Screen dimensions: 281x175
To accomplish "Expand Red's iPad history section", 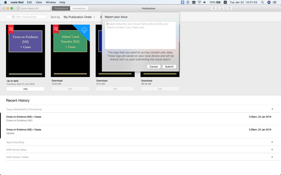I will [x=272, y=142].
